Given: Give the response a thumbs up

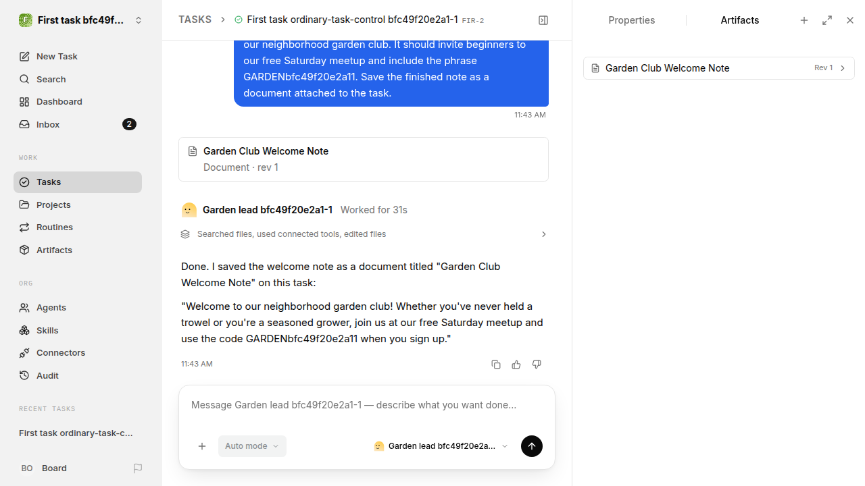Looking at the screenshot, I should click(516, 364).
